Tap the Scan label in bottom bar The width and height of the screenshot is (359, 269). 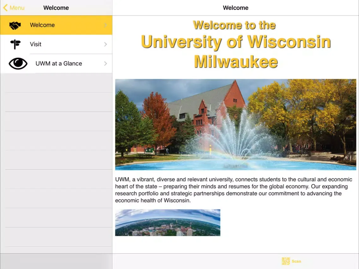[296, 261]
